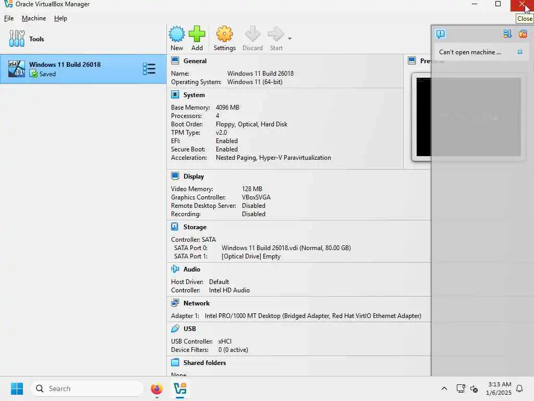
Task: Click the delete-all-notifications icon
Action: click(523, 34)
